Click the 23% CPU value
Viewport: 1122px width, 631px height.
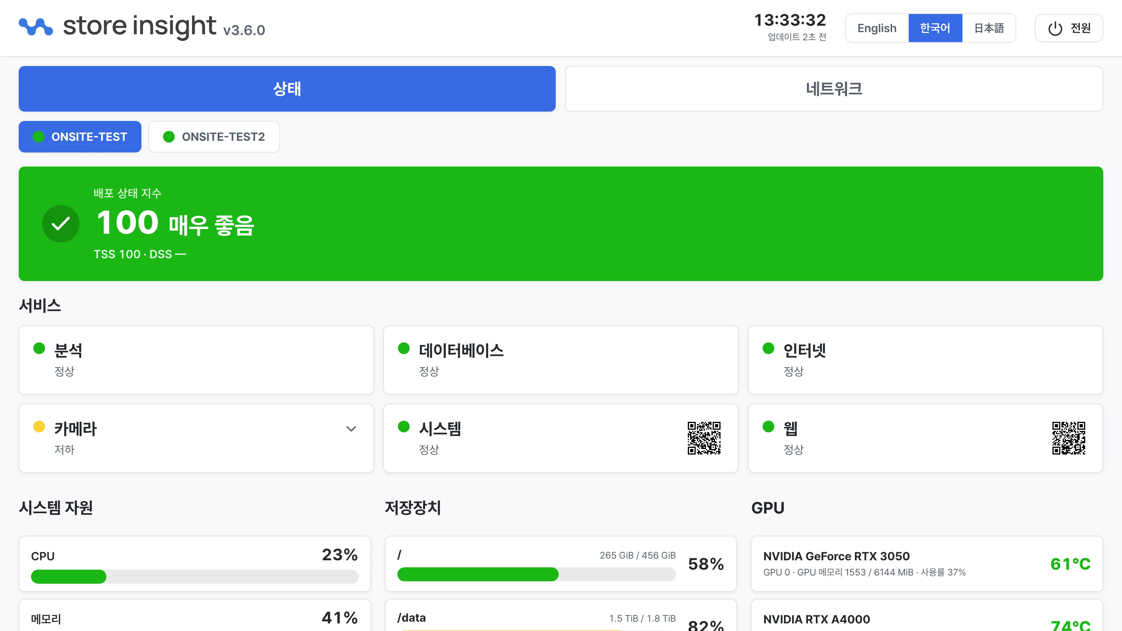(340, 555)
